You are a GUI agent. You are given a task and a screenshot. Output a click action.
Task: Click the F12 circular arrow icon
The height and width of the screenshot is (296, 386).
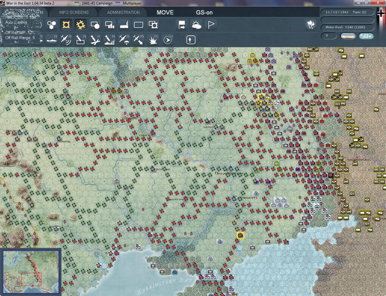[168, 40]
